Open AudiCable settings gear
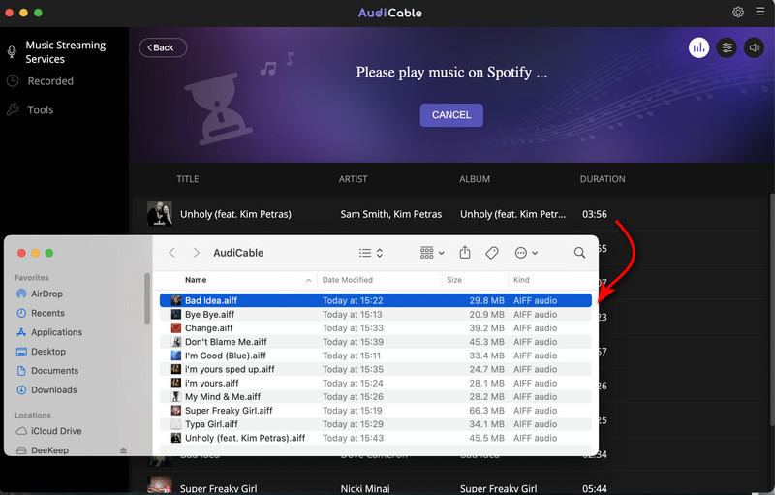The width and height of the screenshot is (775, 495). click(x=738, y=12)
